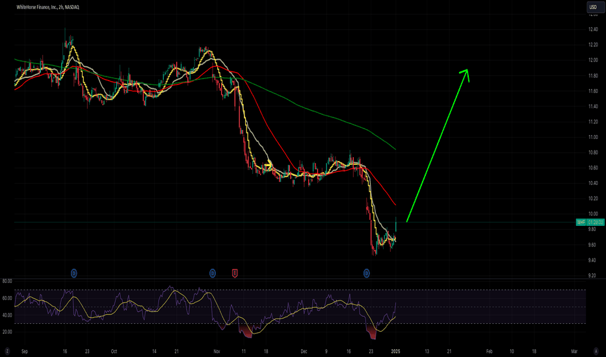Open the red earnings E marker

(x=235, y=273)
